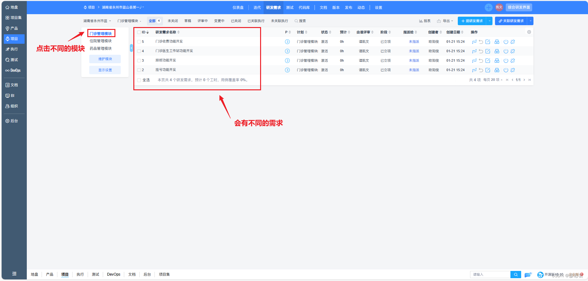Open 后台 settings in the left sidebar
This screenshot has width=588, height=281.
pos(12,121)
